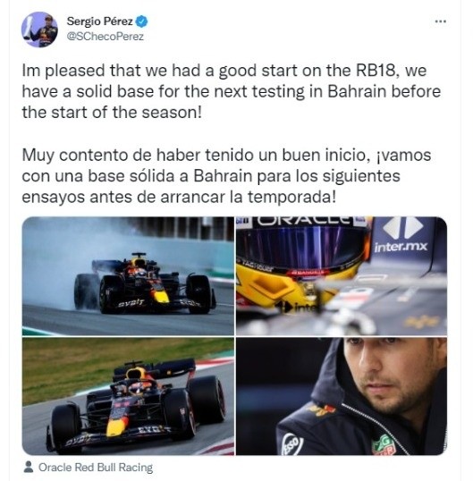Open Sergio Pérez's profile avatar

pyautogui.click(x=39, y=30)
